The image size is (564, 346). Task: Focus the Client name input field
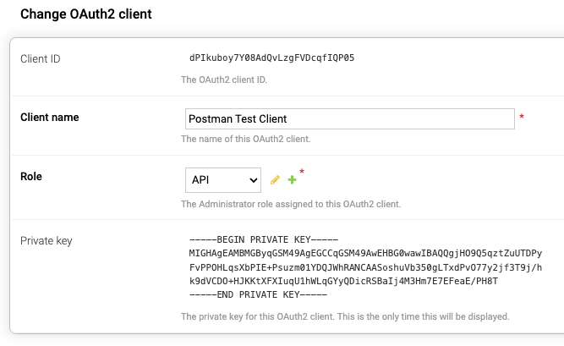[x=349, y=118]
